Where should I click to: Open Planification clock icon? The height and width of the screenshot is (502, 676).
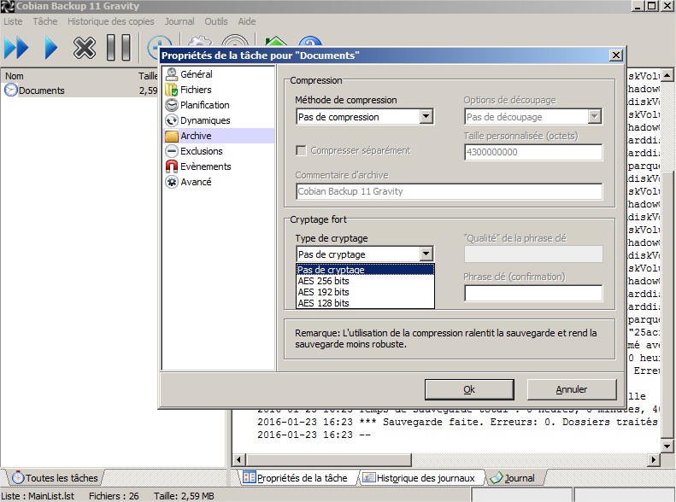172,105
